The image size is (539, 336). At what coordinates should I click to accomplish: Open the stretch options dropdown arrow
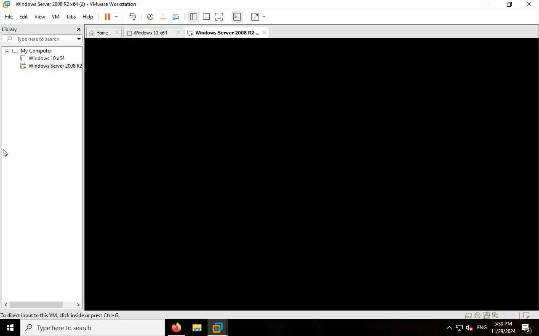tap(264, 17)
